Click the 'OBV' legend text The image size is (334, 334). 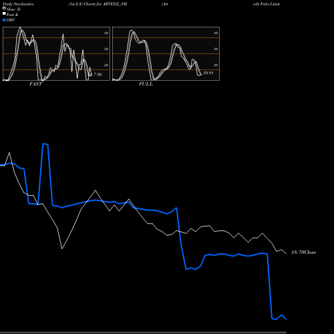point(11,20)
